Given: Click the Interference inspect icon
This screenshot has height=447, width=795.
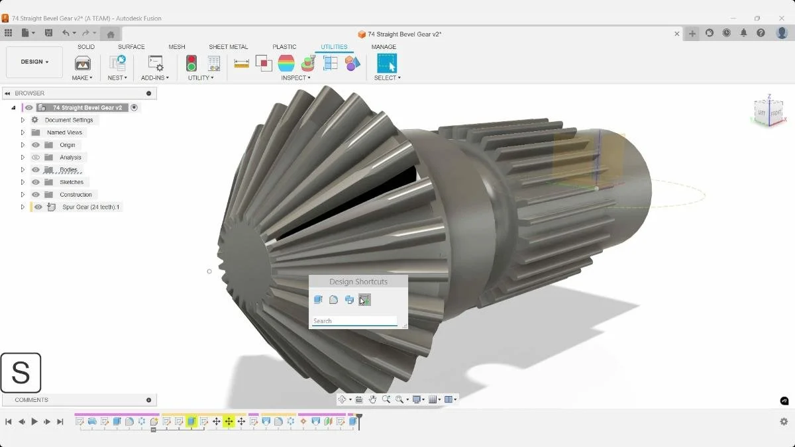Looking at the screenshot, I should point(264,64).
